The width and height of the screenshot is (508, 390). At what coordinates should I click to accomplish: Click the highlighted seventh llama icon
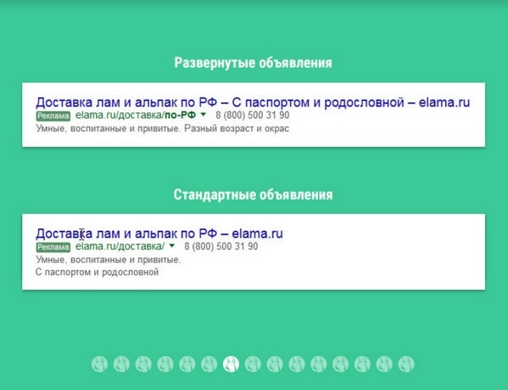pyautogui.click(x=231, y=364)
